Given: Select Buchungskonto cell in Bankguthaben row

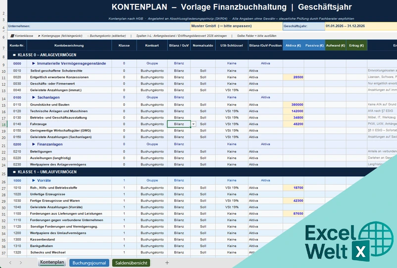Looking at the screenshot, I should [152, 246].
